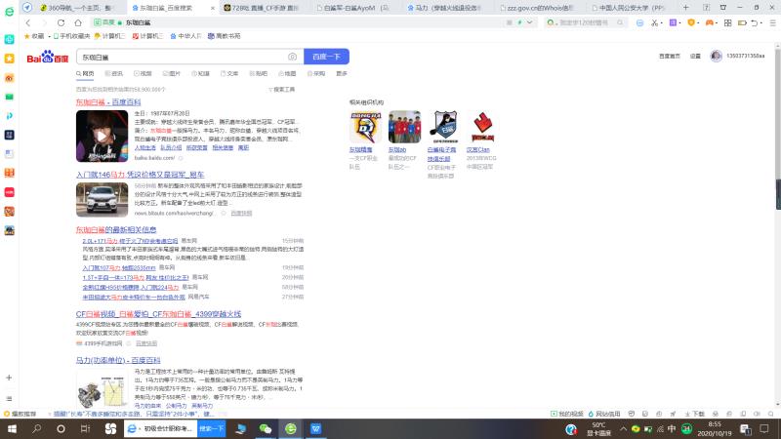Viewport: 781px width, 439px height.
Task: Click the plus icon at sidebar bottom
Action: tap(9, 378)
